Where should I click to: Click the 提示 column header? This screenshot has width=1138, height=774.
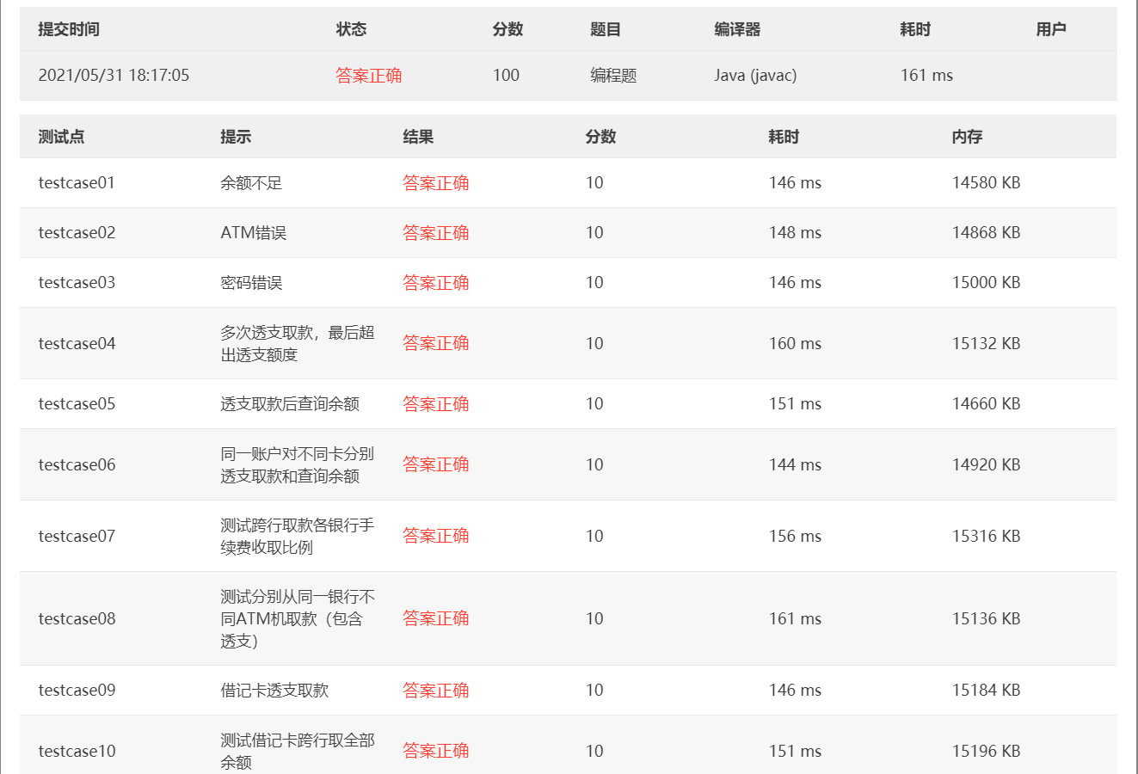[x=236, y=137]
